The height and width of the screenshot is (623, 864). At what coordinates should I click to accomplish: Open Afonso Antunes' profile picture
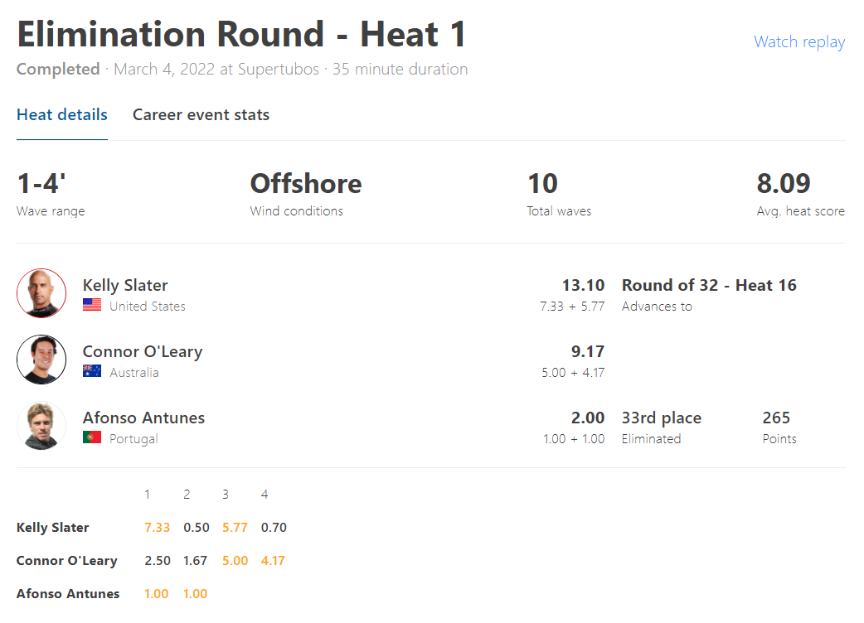pyautogui.click(x=41, y=426)
